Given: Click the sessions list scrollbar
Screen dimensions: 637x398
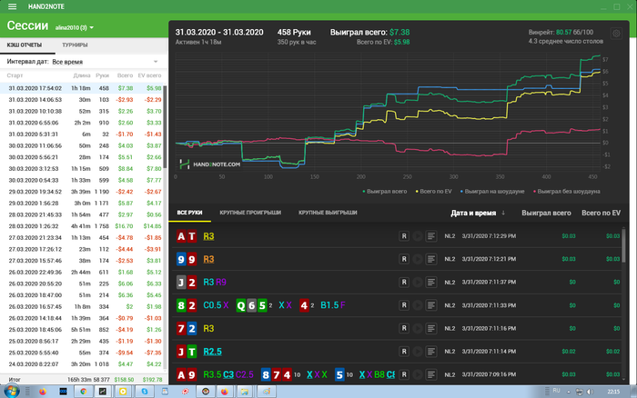Looking at the screenshot, I should [165, 126].
